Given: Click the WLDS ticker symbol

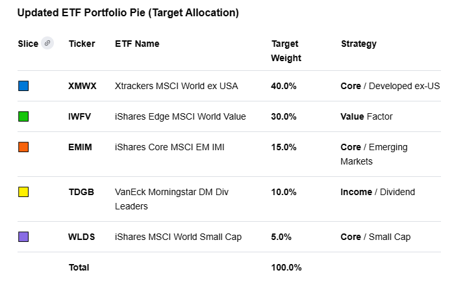Looking at the screenshot, I should pos(81,237).
